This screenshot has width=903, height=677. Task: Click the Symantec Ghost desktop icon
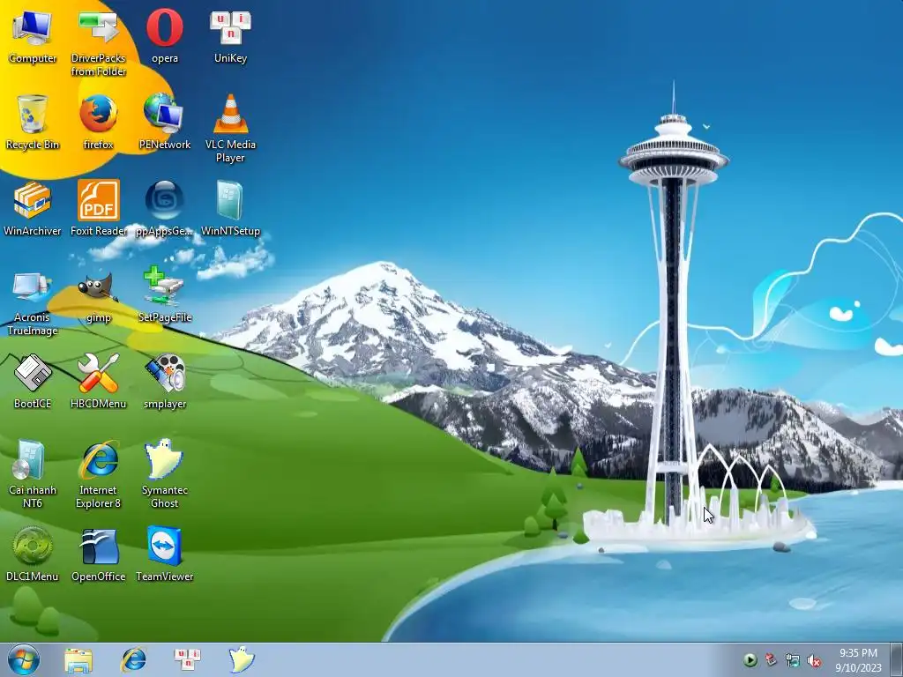point(165,474)
